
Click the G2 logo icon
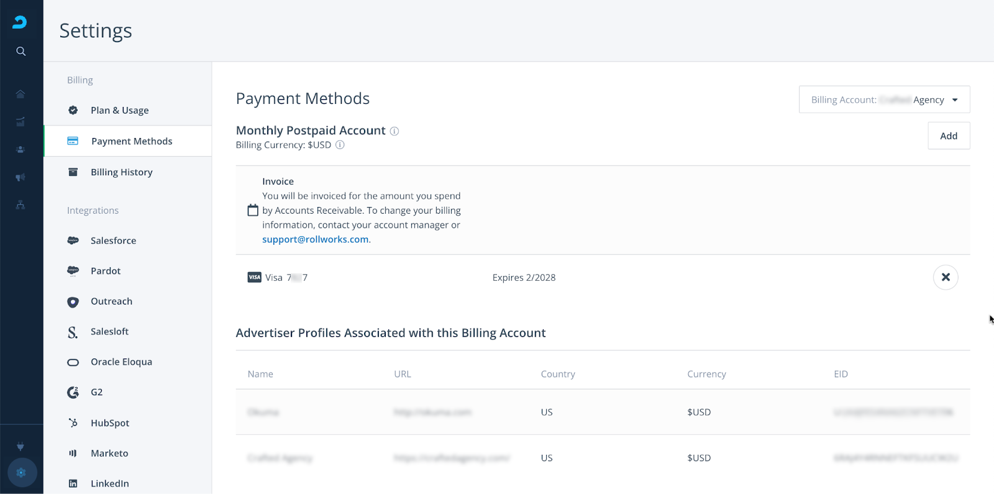[73, 392]
